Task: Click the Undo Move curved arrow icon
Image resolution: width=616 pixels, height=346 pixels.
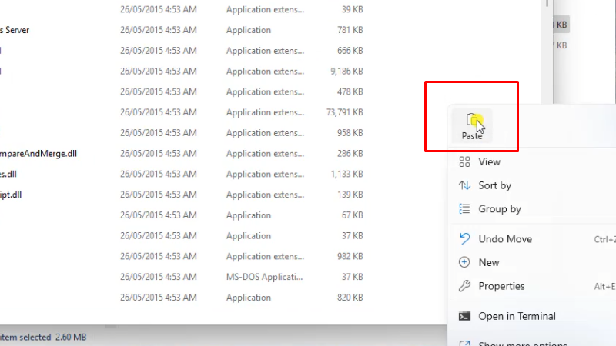Action: [x=464, y=238]
